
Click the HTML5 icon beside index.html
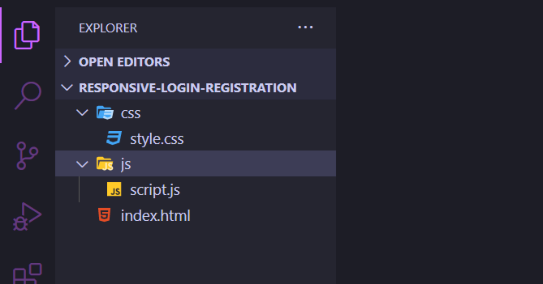coord(104,215)
